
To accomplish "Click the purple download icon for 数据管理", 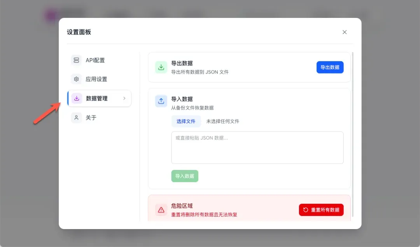I will pos(77,98).
